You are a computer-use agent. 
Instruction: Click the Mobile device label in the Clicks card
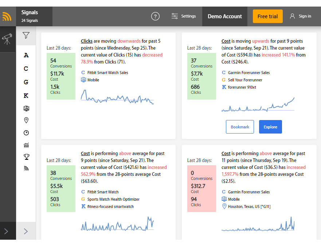coord(93,80)
